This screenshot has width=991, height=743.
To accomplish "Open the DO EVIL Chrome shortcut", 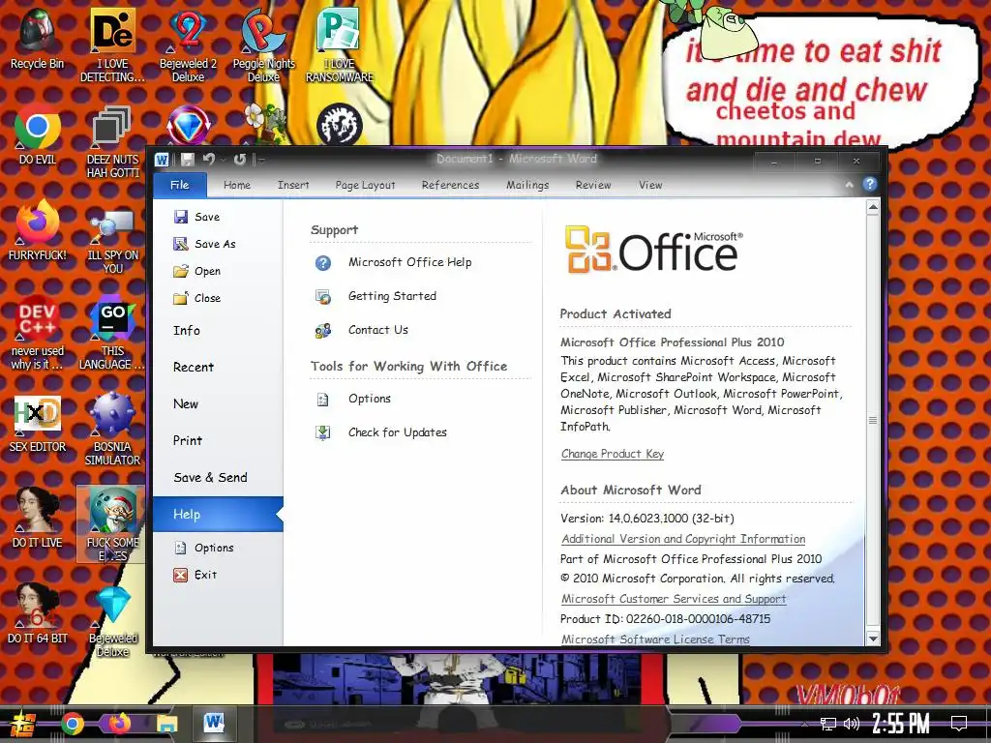I will 37,135.
